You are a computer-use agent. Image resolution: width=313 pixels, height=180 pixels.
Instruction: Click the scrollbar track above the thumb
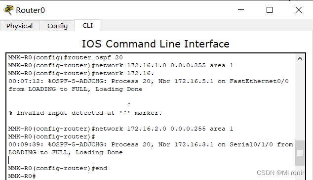pyautogui.click(x=300, y=102)
